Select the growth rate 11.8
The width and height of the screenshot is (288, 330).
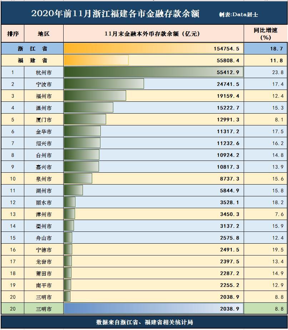click(277, 61)
